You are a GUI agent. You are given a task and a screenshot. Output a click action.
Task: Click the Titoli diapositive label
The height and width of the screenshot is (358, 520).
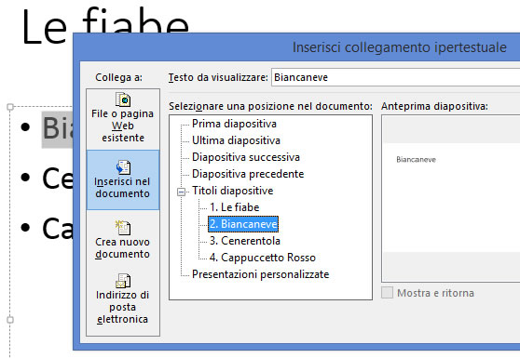(232, 191)
